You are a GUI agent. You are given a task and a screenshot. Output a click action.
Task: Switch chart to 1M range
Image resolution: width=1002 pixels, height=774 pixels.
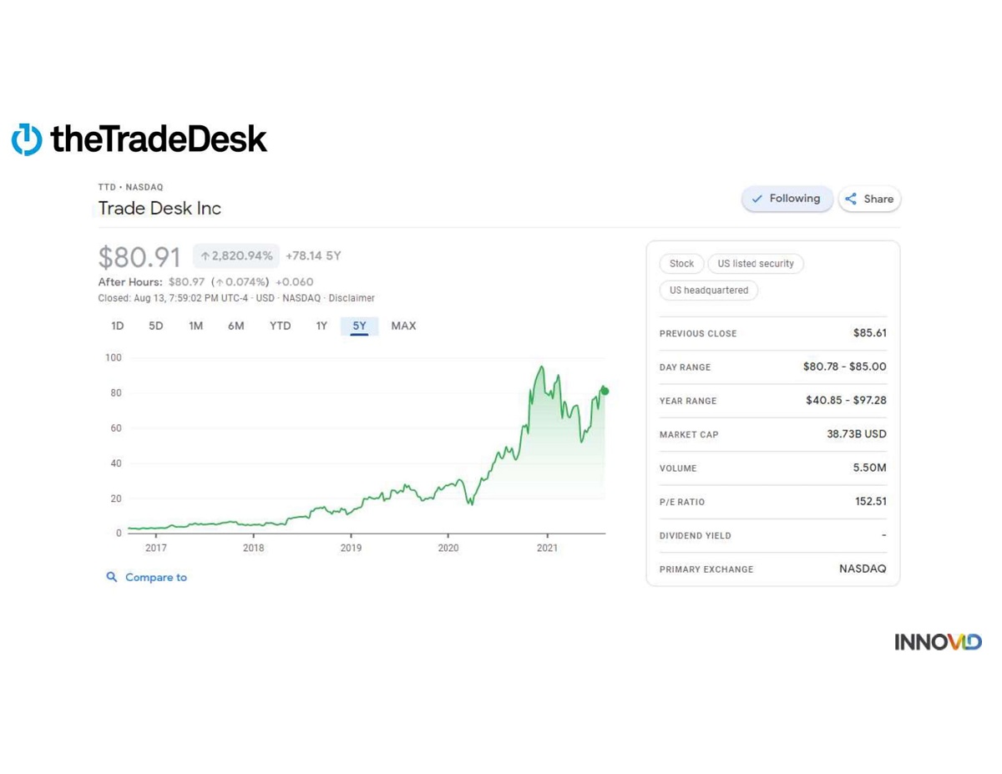tap(195, 326)
